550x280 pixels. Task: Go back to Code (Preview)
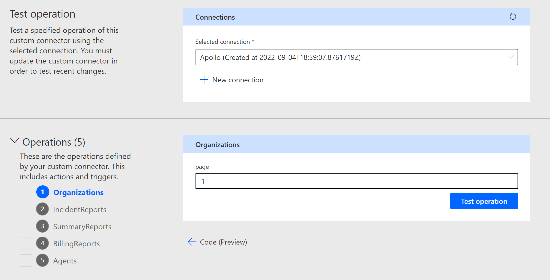click(x=223, y=242)
